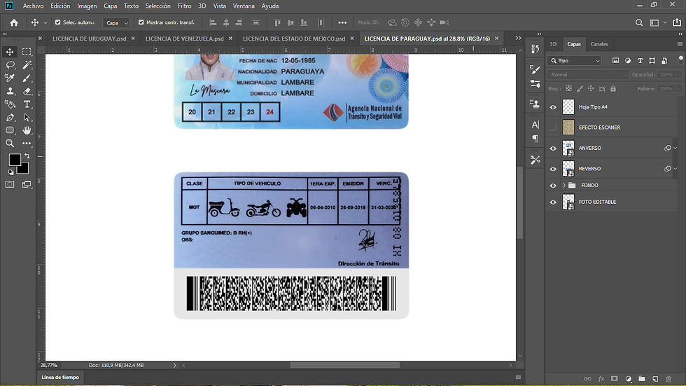Screen dimensions: 686x386
Task: Select the Clone Stamp tool
Action: (10, 92)
